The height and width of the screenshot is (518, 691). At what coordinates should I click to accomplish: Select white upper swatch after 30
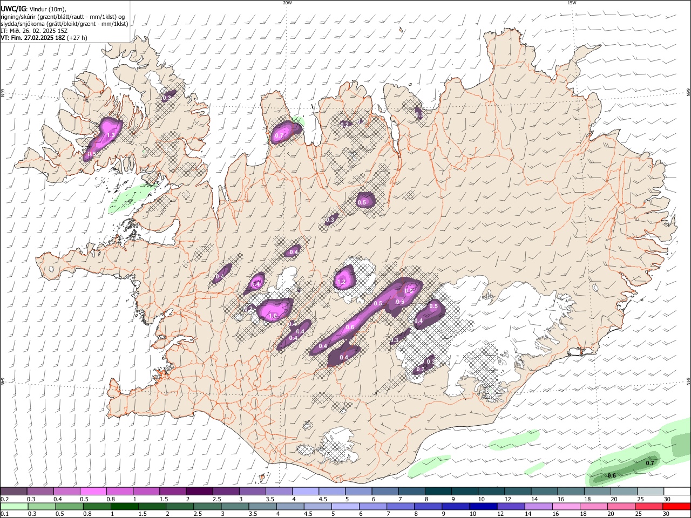676,492
